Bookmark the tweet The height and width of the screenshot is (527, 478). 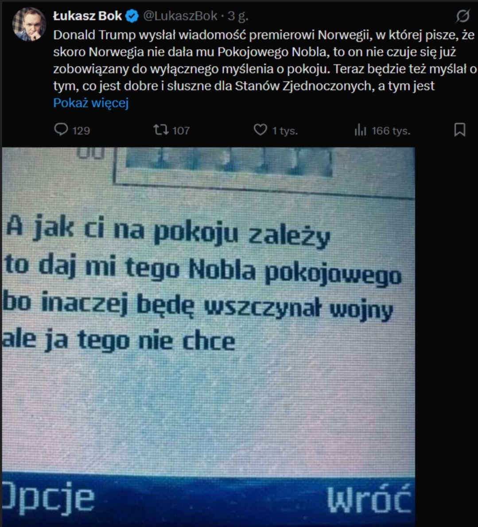[460, 130]
